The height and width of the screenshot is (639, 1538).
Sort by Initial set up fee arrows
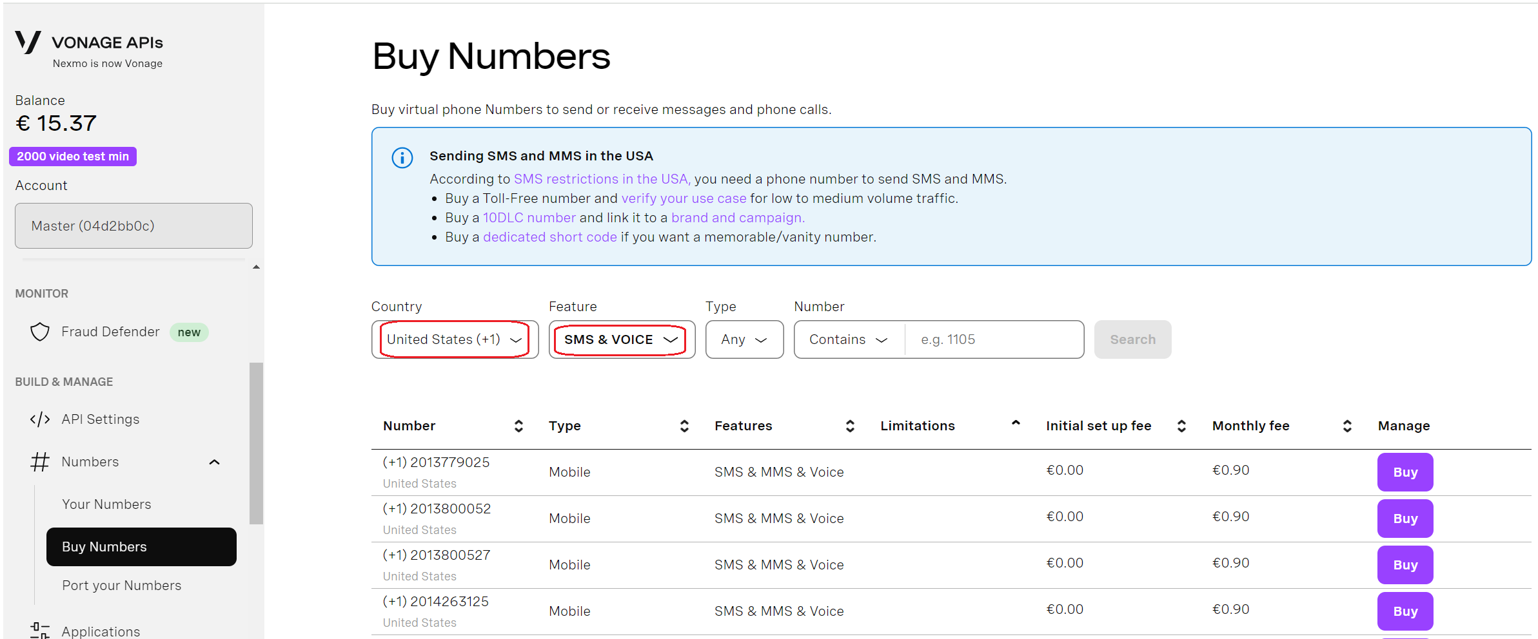point(1181,426)
